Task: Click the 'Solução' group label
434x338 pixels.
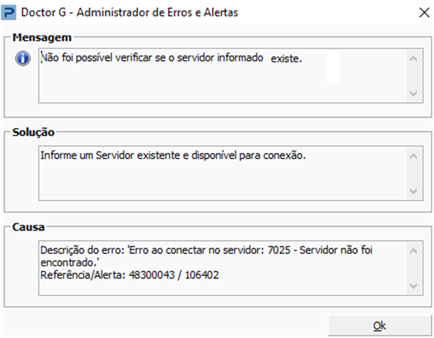Action: [33, 132]
